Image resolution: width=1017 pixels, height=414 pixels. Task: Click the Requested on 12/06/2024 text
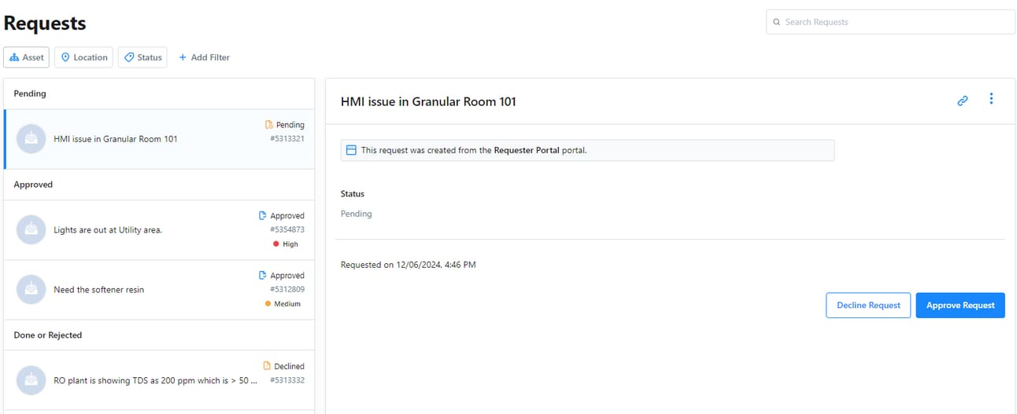[x=409, y=265]
